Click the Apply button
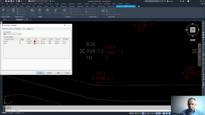Screen dimensions: 205x115 (x=58, y=73)
